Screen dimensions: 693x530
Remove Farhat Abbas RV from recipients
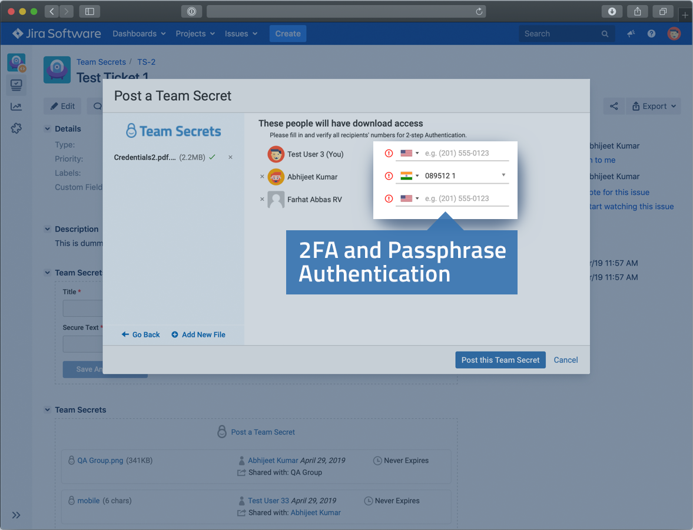point(262,200)
